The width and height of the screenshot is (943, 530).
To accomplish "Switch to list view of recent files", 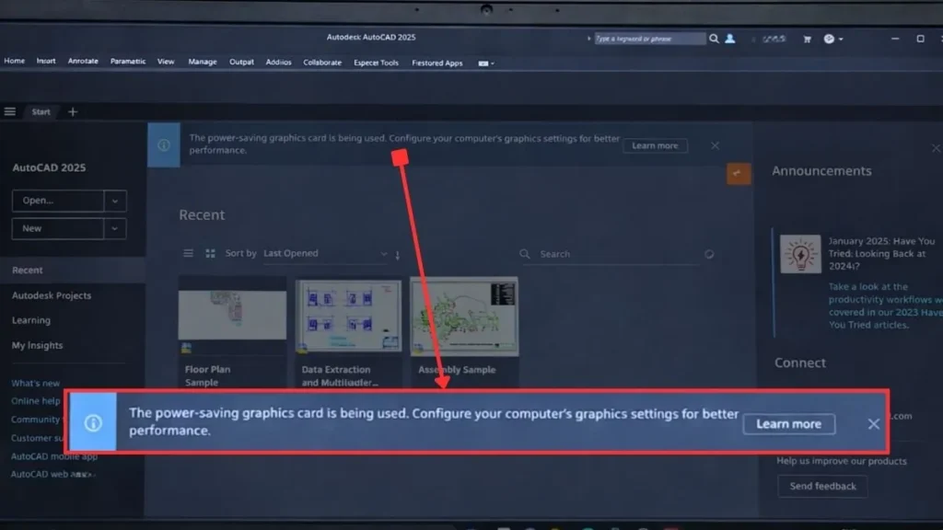I will [189, 253].
